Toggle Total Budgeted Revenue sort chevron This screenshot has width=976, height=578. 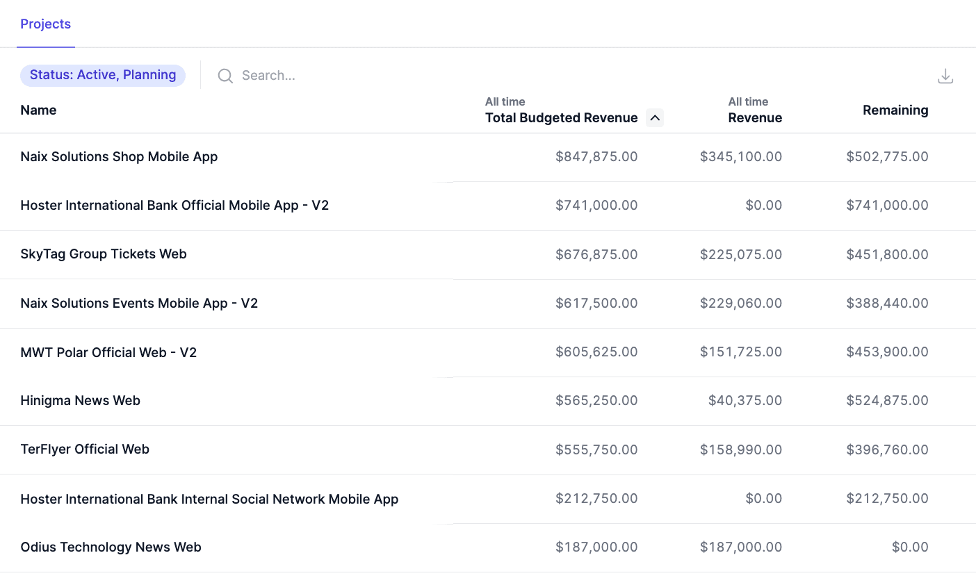pos(654,118)
